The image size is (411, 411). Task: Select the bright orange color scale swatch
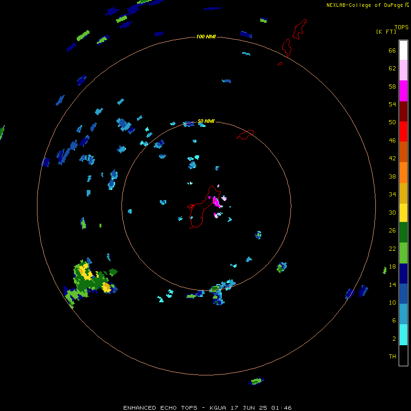pyautogui.click(x=403, y=172)
